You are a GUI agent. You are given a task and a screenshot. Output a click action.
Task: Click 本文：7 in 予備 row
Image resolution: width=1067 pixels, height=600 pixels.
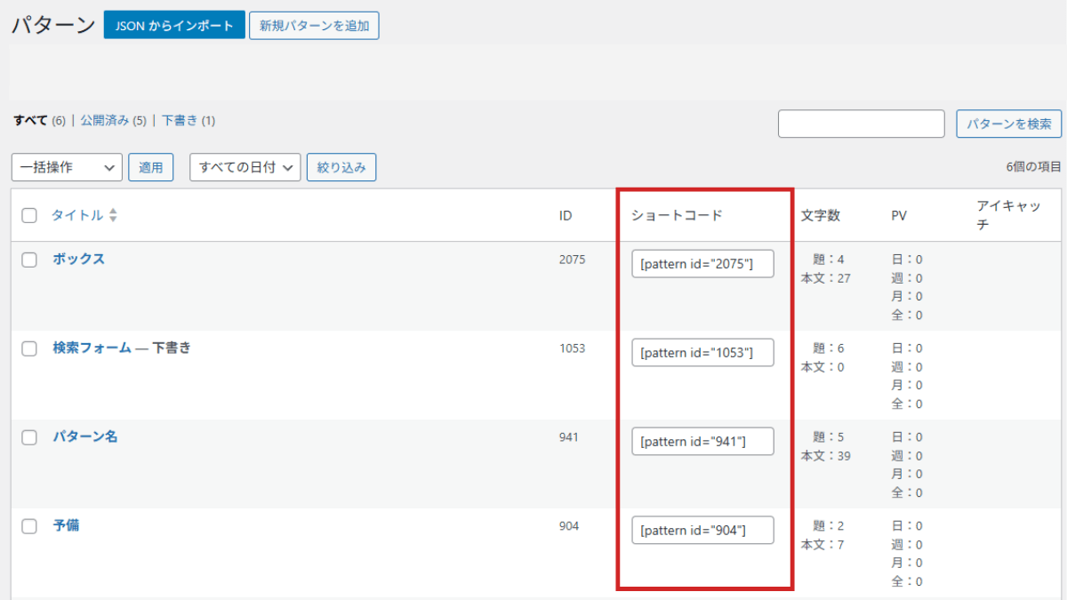tap(822, 545)
